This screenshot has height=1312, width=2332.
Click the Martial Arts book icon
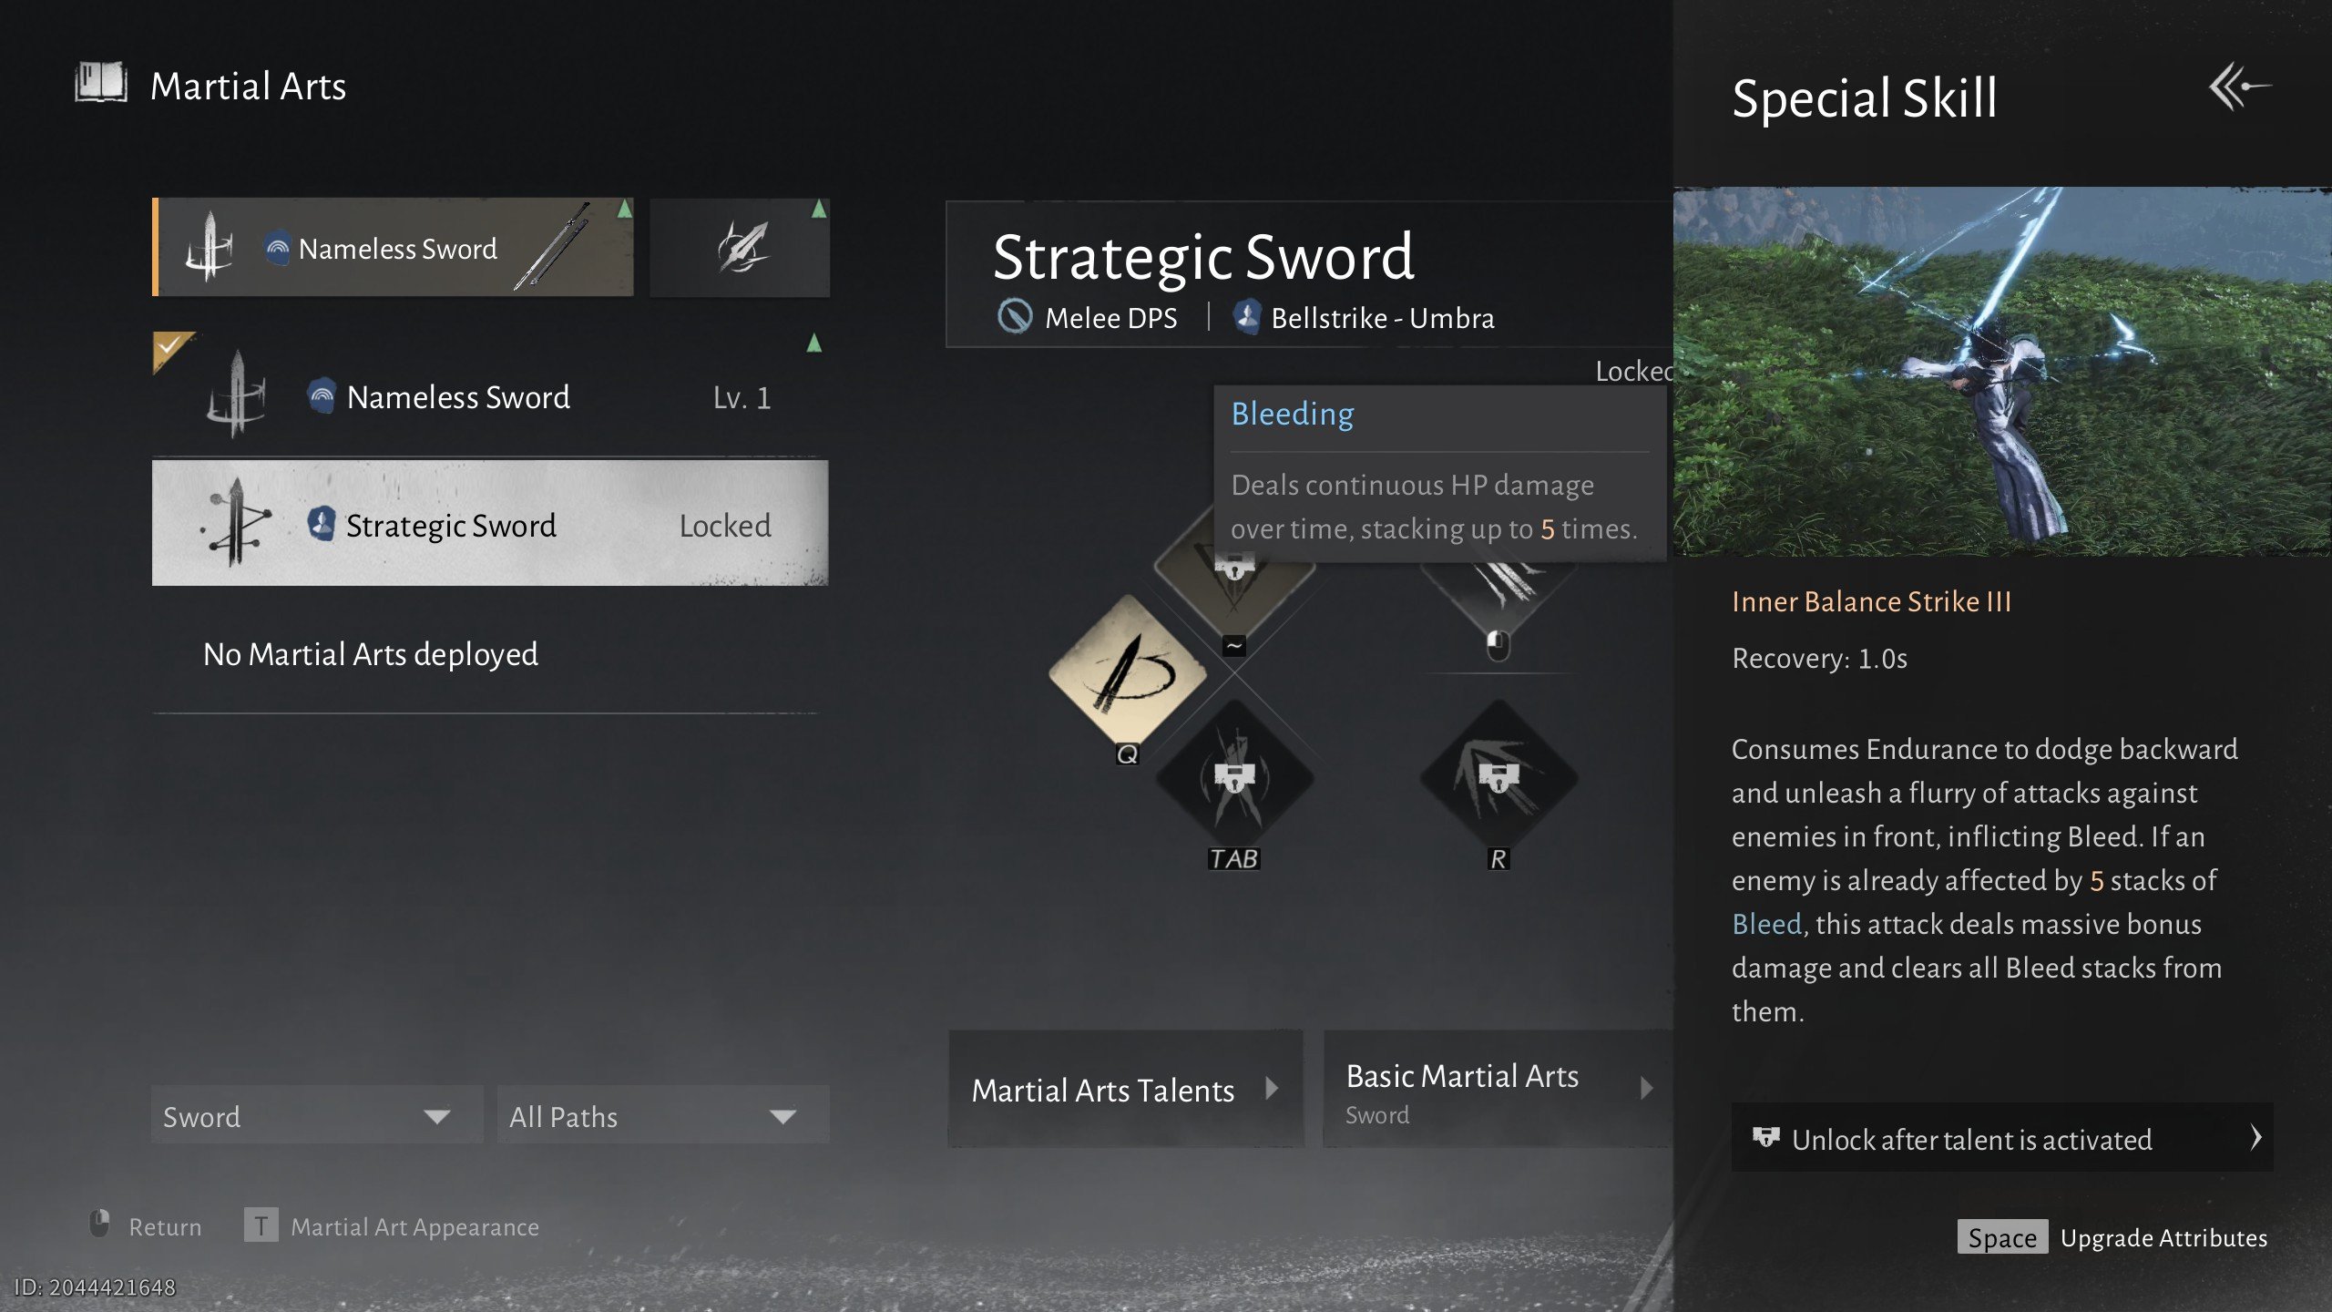[x=100, y=83]
